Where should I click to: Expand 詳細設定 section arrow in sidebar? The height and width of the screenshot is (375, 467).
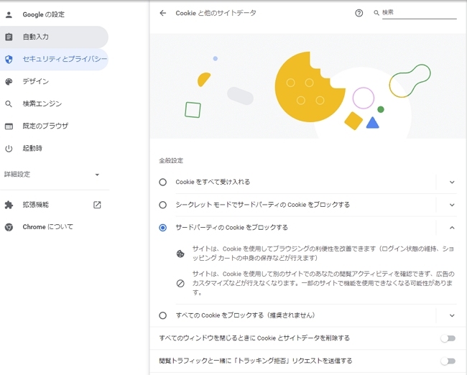pos(97,175)
